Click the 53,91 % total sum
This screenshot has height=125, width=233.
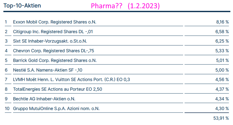(221, 118)
